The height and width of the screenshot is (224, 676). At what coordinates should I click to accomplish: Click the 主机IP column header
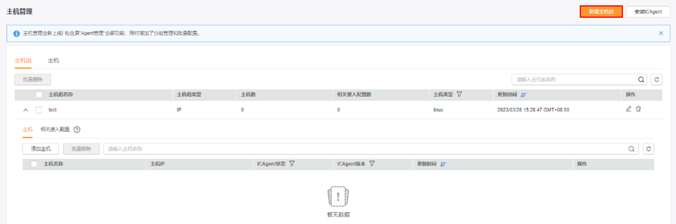click(157, 164)
